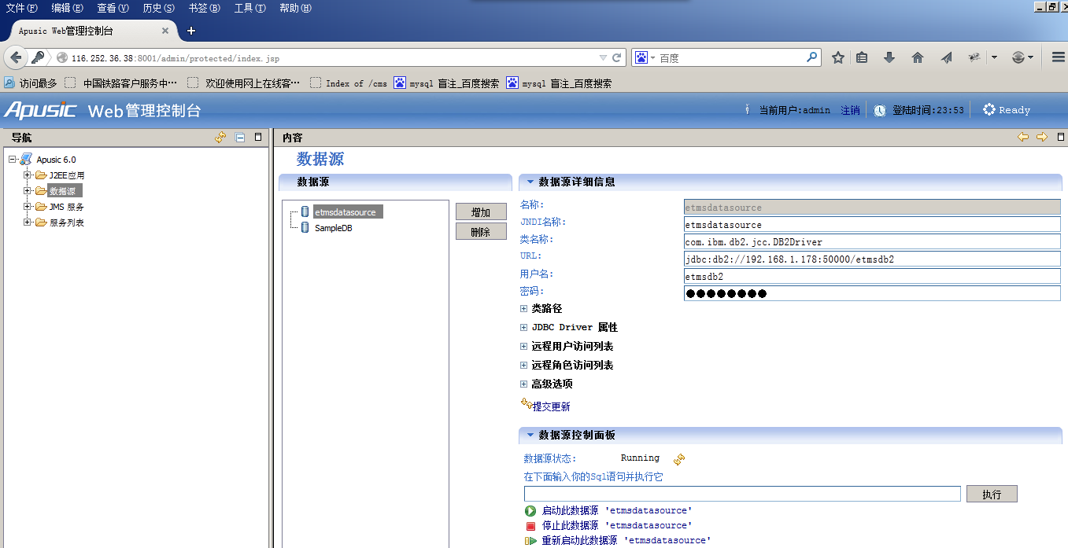The width and height of the screenshot is (1068, 548).
Task: Click the 注销 logout link
Action: [x=850, y=111]
